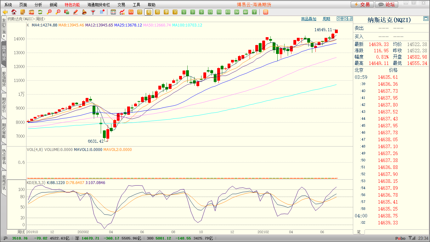The width and height of the screenshot is (430, 242).
Task: Select the 1-minute chart period
Action: point(184,12)
